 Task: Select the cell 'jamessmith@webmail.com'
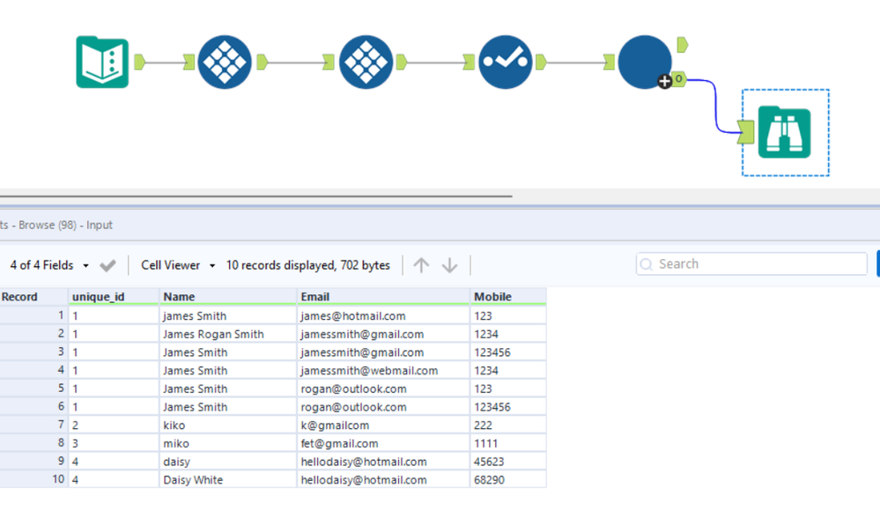(x=383, y=370)
